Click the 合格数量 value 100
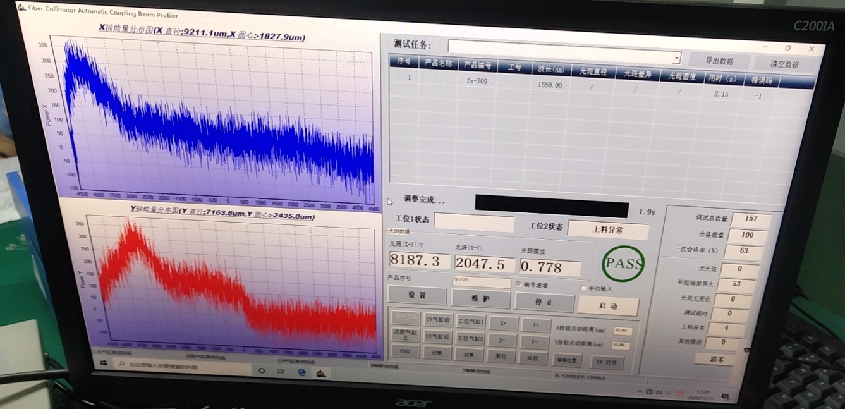 (x=747, y=235)
